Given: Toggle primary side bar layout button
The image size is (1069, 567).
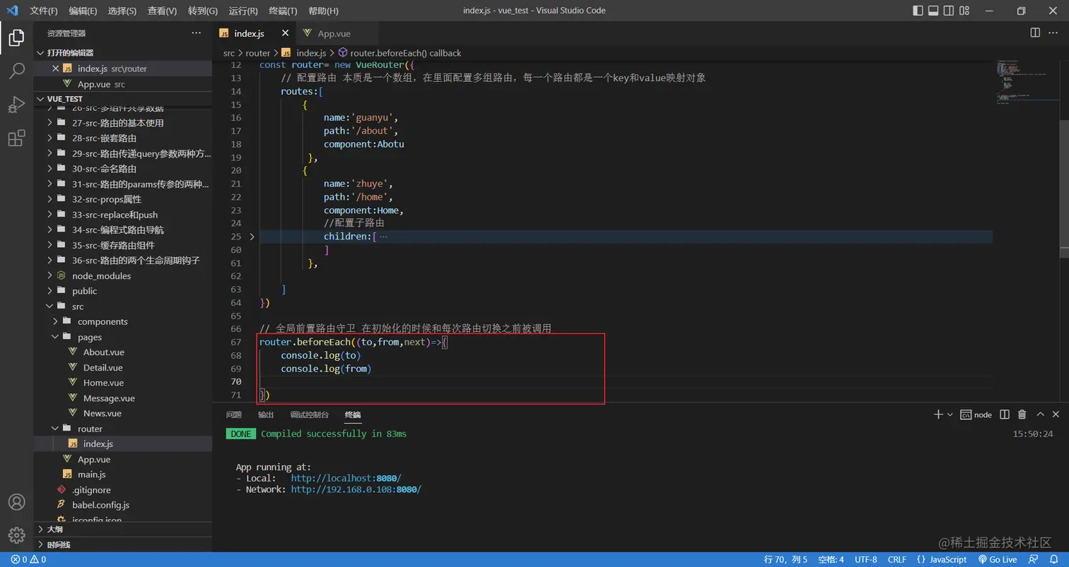Looking at the screenshot, I should [x=918, y=11].
